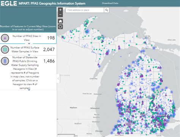Image resolution: width=180 pixels, height=137 pixels.
Task: Focus the Find address or place field
Action: point(85,10)
